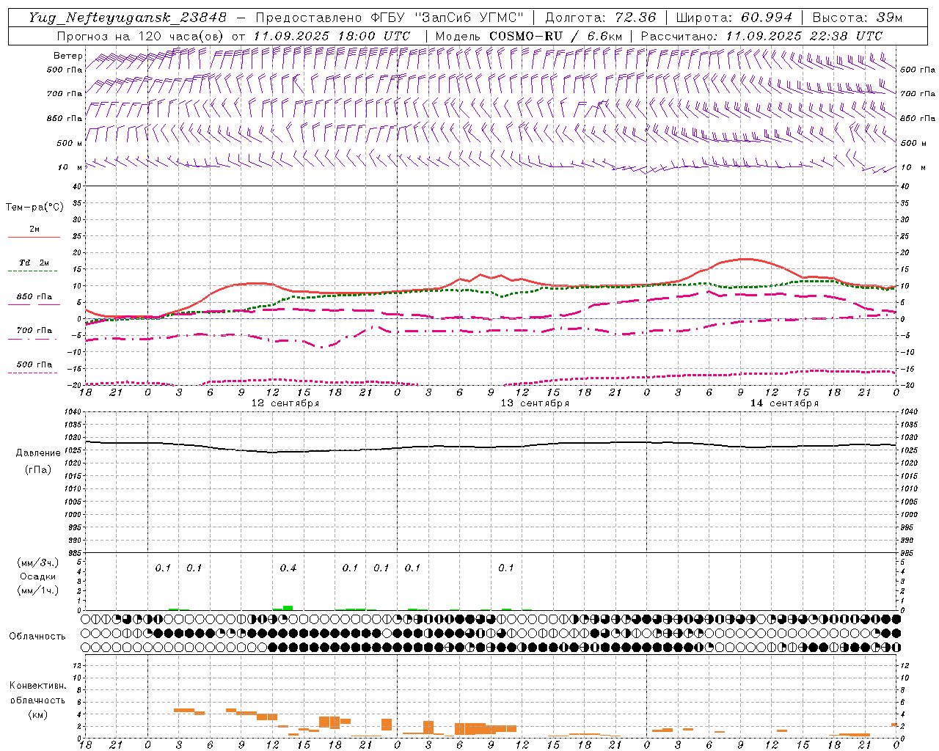Click the left 500 гПа wind level label
The image size is (939, 751).
tap(65, 70)
